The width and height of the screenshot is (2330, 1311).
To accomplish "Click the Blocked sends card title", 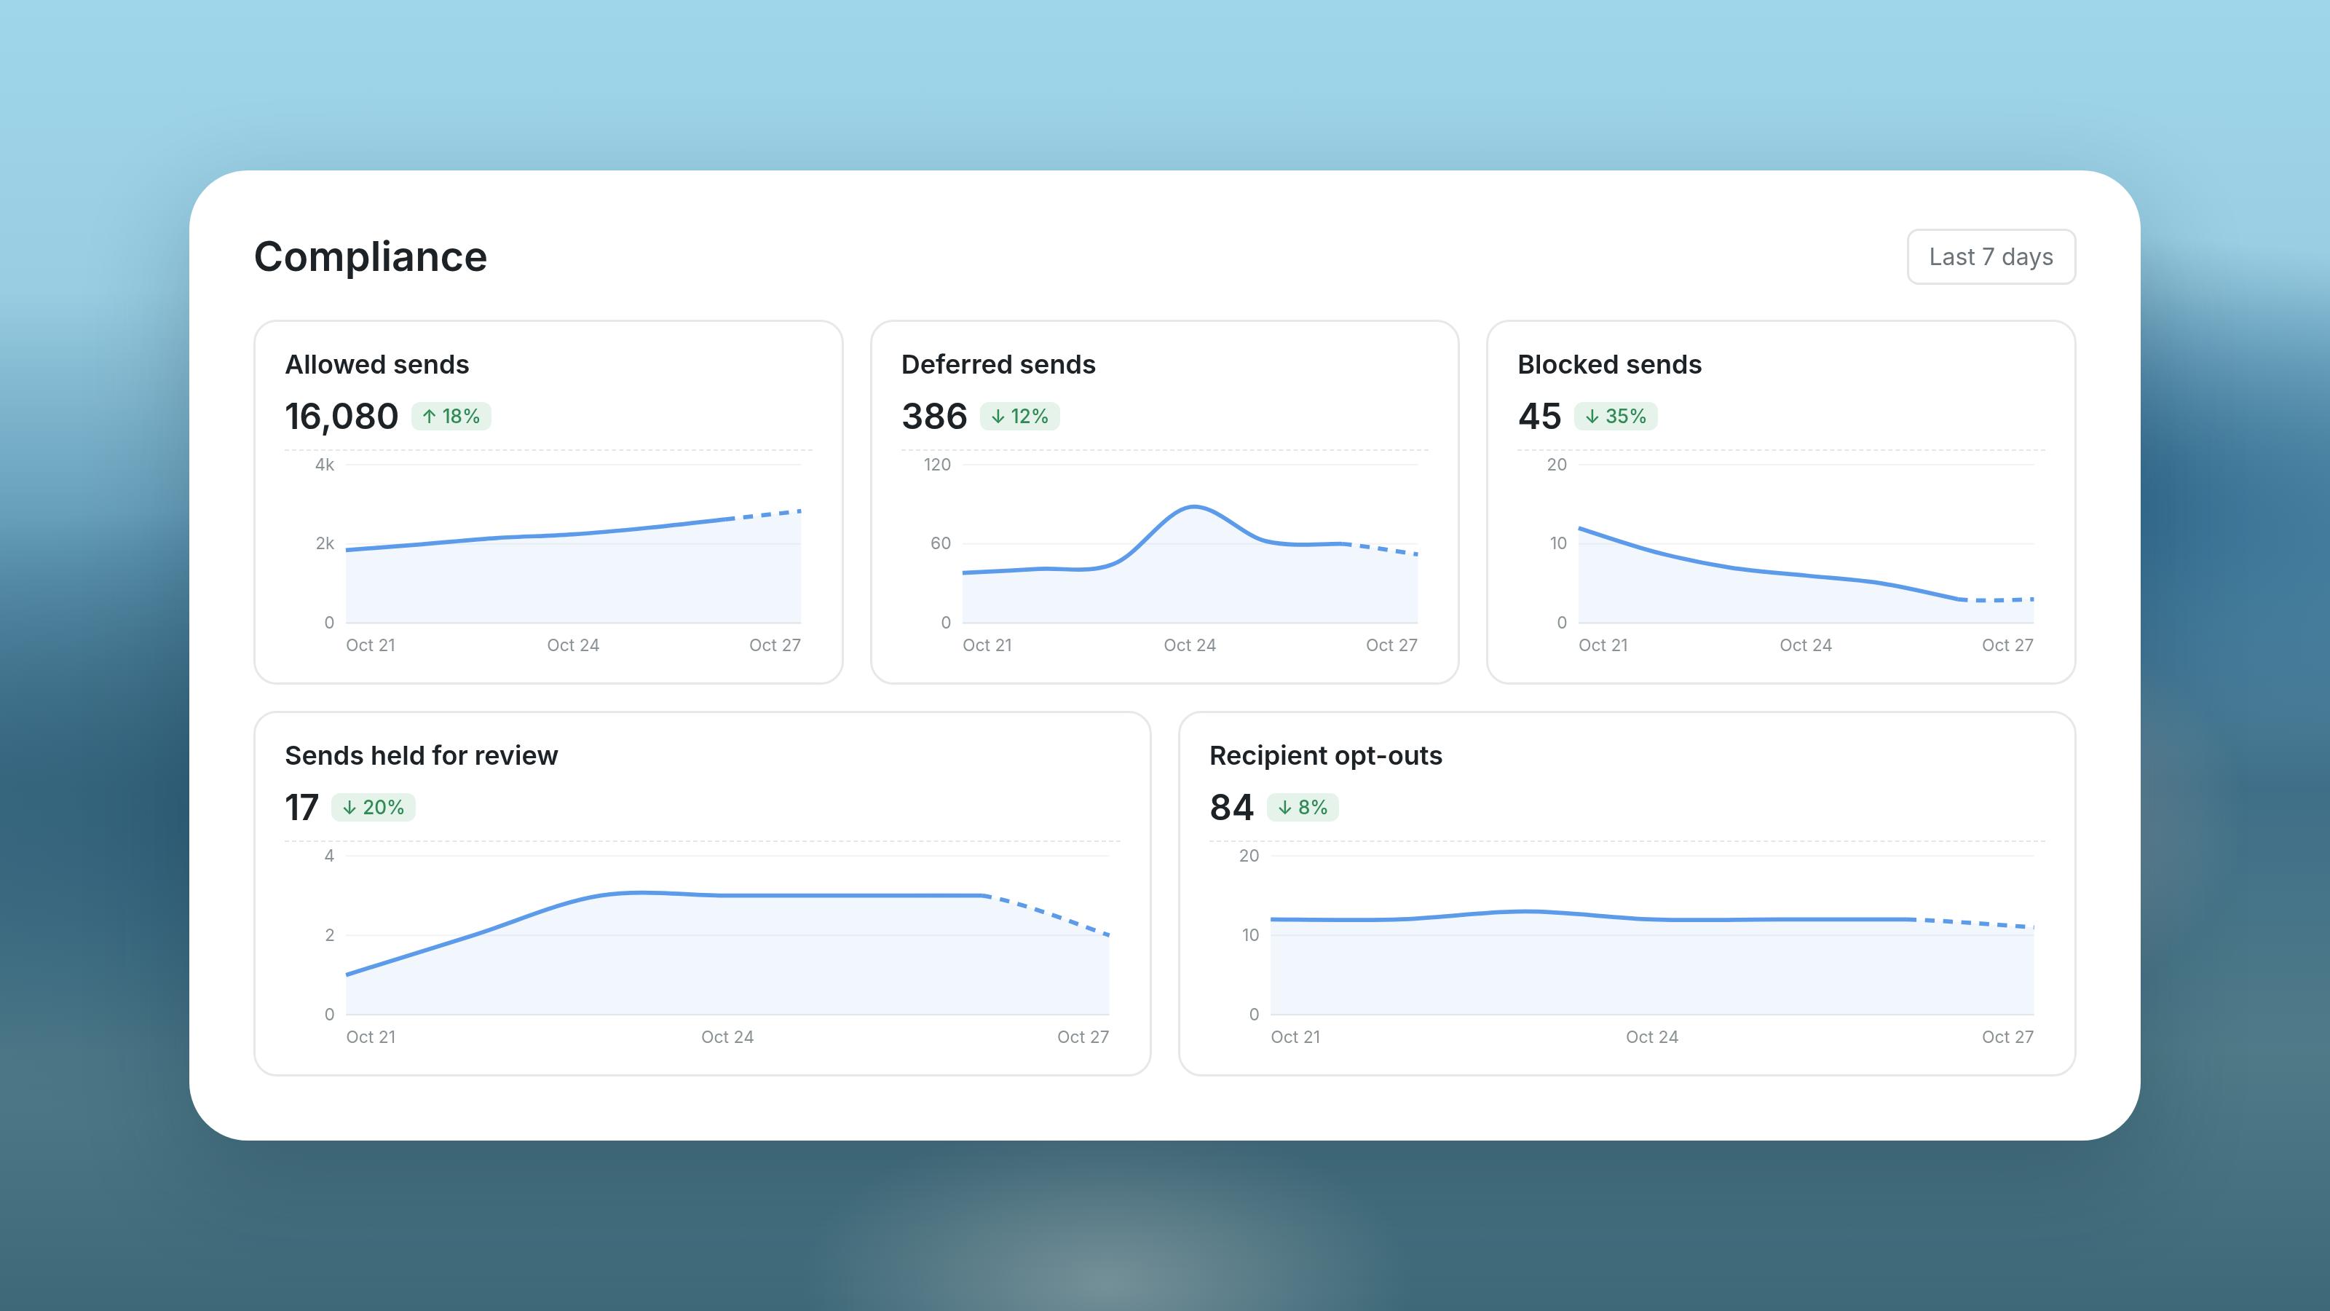I will coord(1609,365).
